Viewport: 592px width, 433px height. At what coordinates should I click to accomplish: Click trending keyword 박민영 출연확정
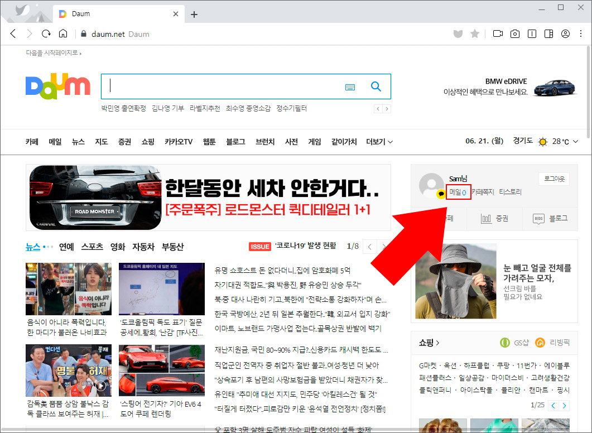click(x=123, y=109)
